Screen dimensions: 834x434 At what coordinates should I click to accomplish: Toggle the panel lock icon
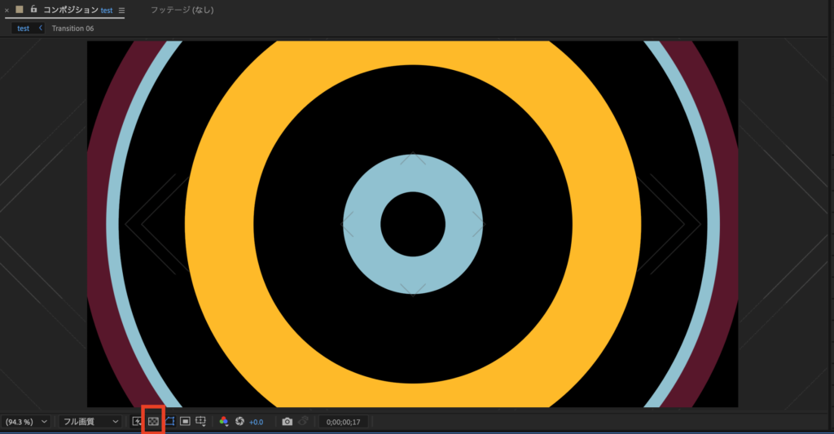point(33,9)
